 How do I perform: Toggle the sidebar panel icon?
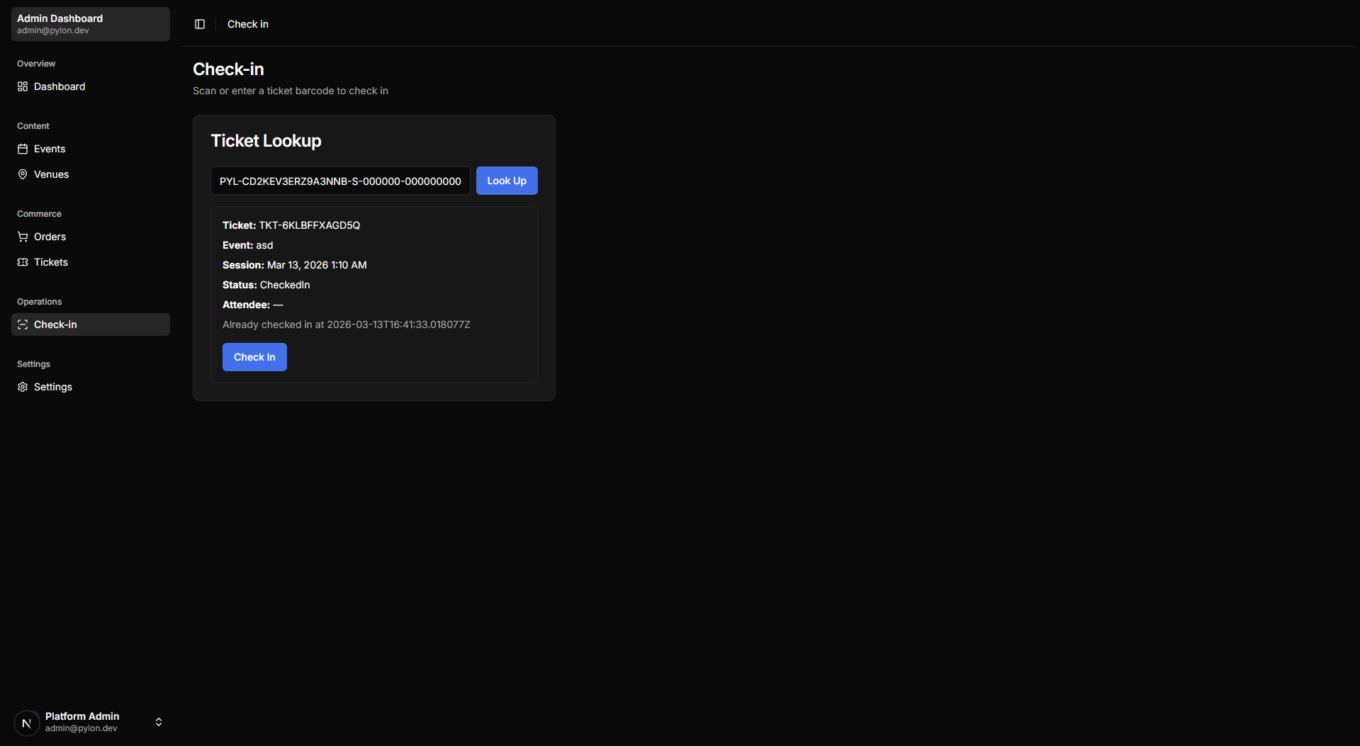[200, 24]
